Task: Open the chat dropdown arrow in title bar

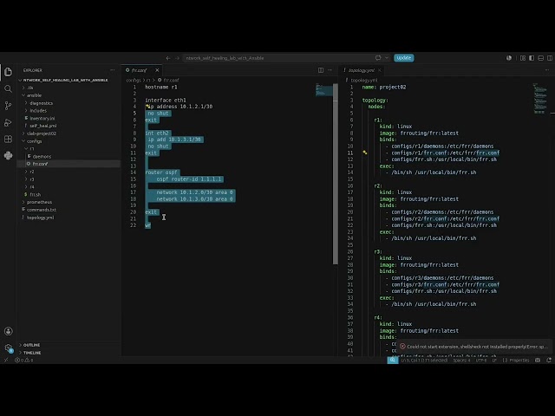Action: pyautogui.click(x=387, y=58)
